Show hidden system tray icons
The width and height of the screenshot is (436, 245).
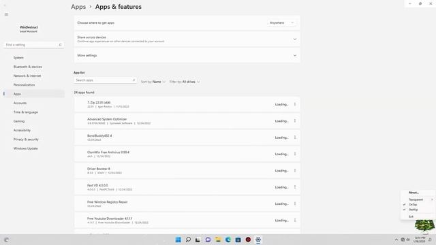pos(396,240)
